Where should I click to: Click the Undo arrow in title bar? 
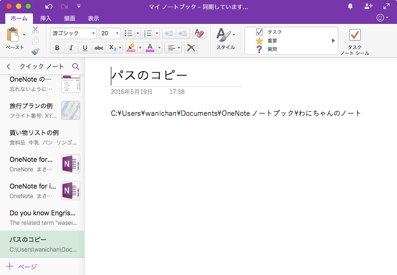tap(49, 6)
